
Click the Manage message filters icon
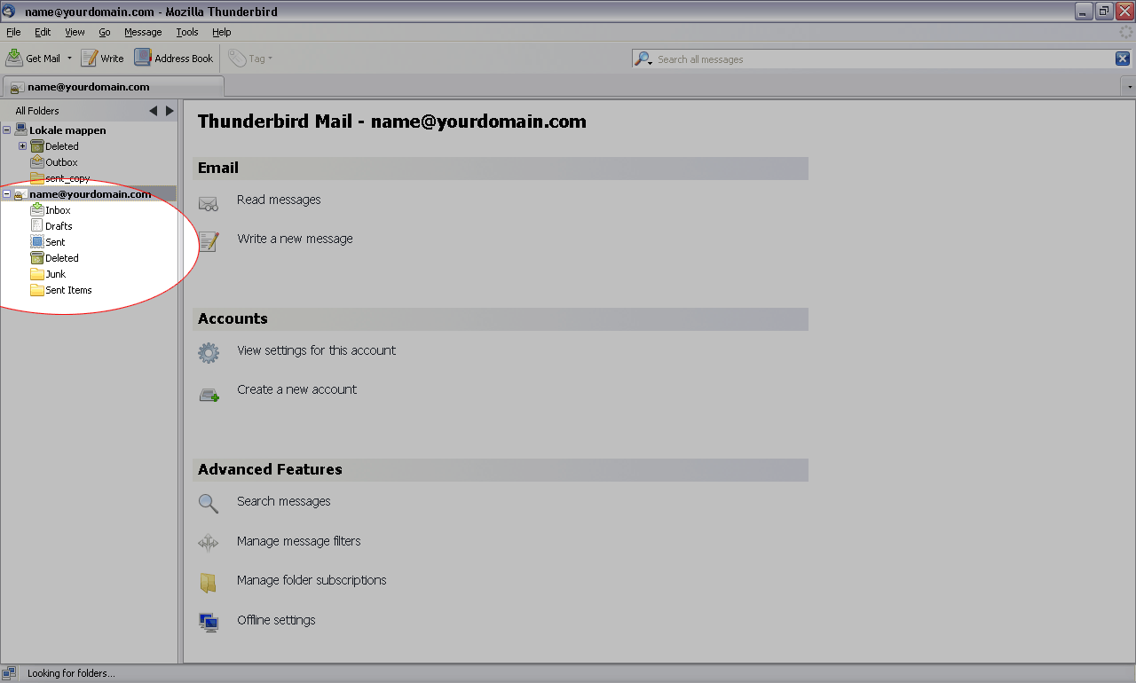tap(209, 543)
